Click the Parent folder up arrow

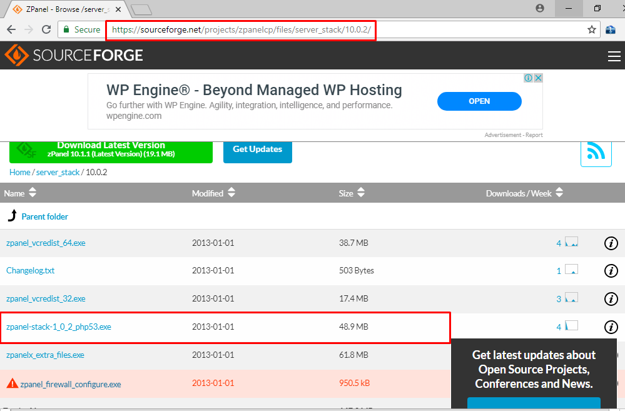[11, 216]
